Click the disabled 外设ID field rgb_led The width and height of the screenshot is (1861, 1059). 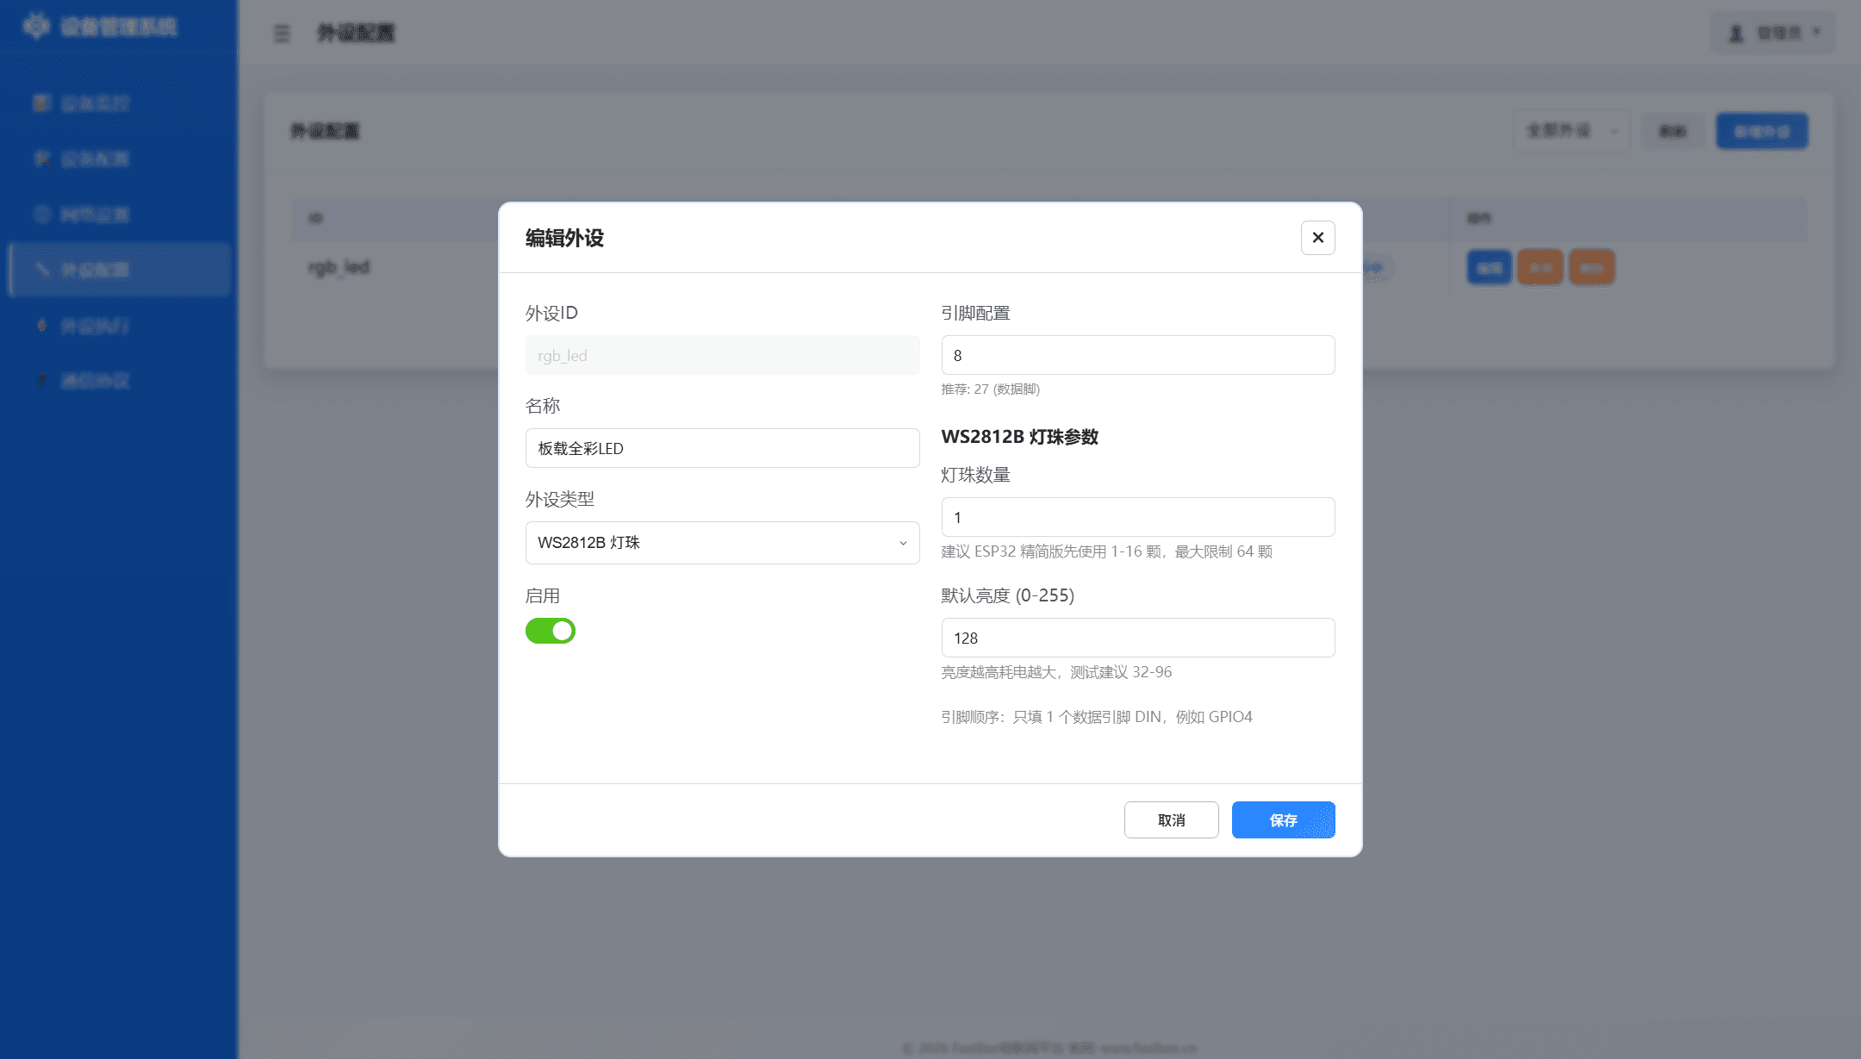click(x=722, y=355)
